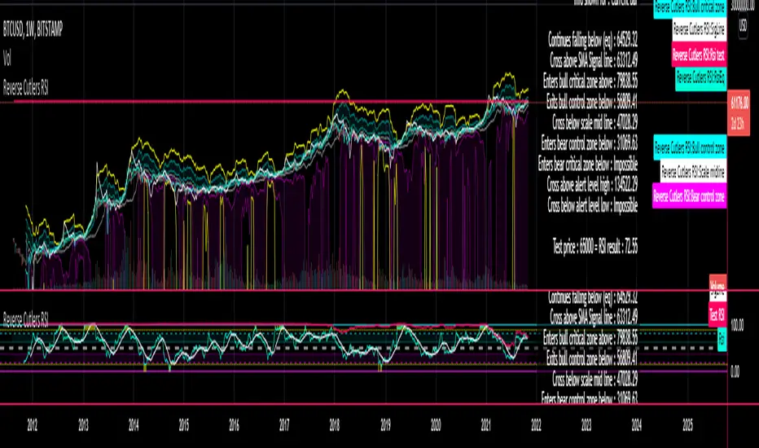Click the pink Rsi test price label
759x448 pixels.
click(699, 55)
